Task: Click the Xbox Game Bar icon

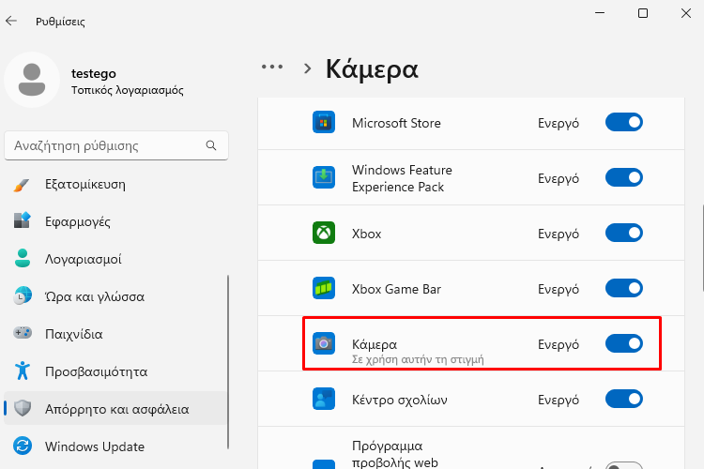Action: point(324,289)
